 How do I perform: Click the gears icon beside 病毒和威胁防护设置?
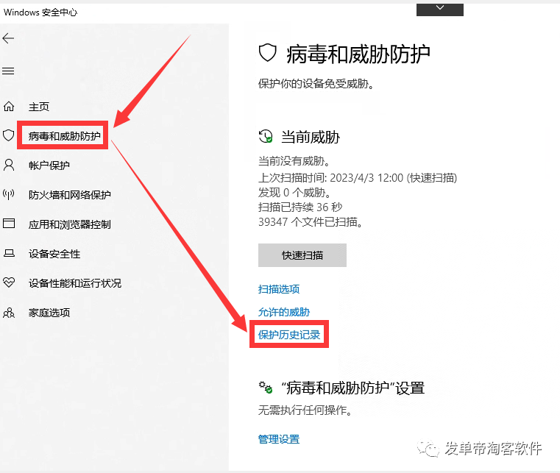(266, 388)
